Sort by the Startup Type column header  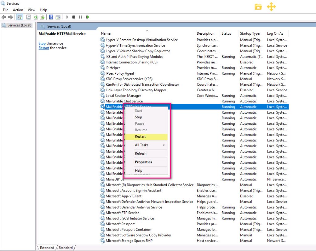tap(250, 33)
